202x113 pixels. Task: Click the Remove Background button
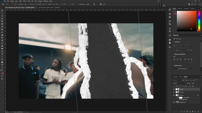pos(183,69)
